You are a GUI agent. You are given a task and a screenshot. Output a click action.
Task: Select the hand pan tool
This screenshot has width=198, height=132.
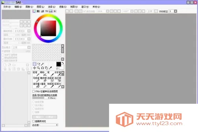click(x=46, y=68)
